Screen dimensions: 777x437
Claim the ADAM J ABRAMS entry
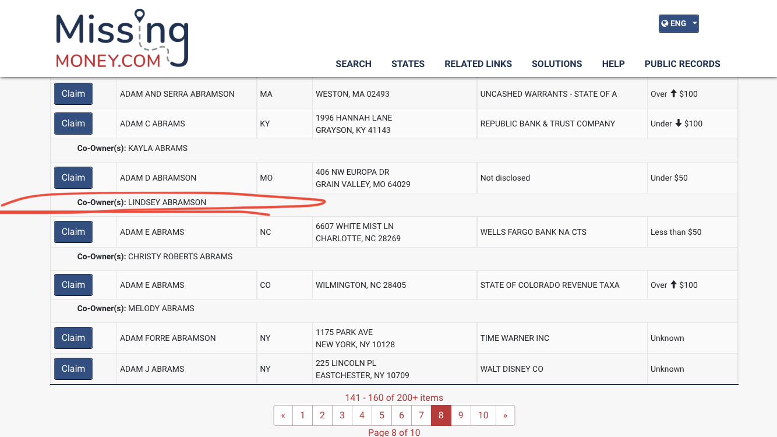pos(73,369)
